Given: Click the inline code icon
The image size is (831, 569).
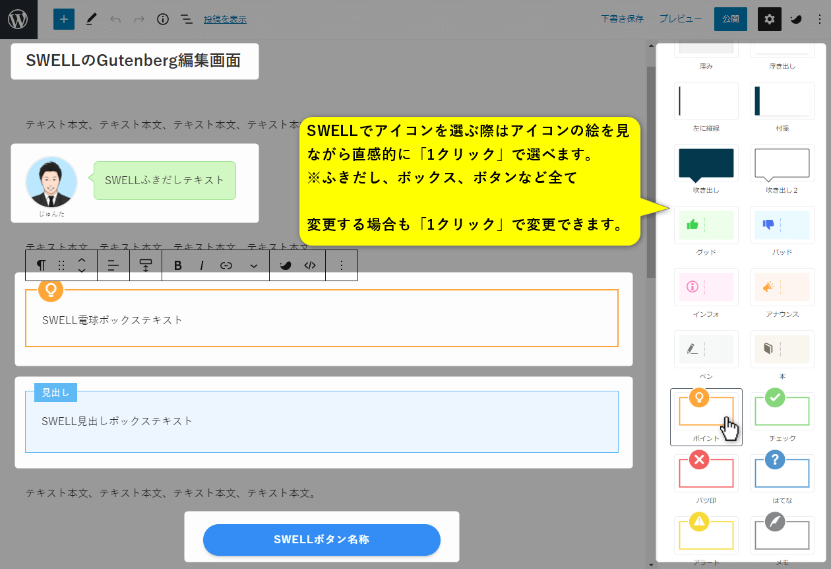Looking at the screenshot, I should pyautogui.click(x=310, y=265).
